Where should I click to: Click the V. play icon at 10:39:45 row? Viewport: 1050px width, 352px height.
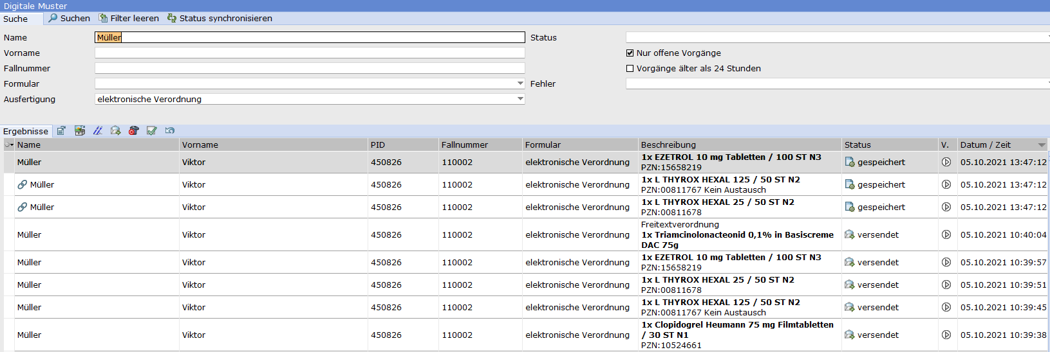point(946,307)
